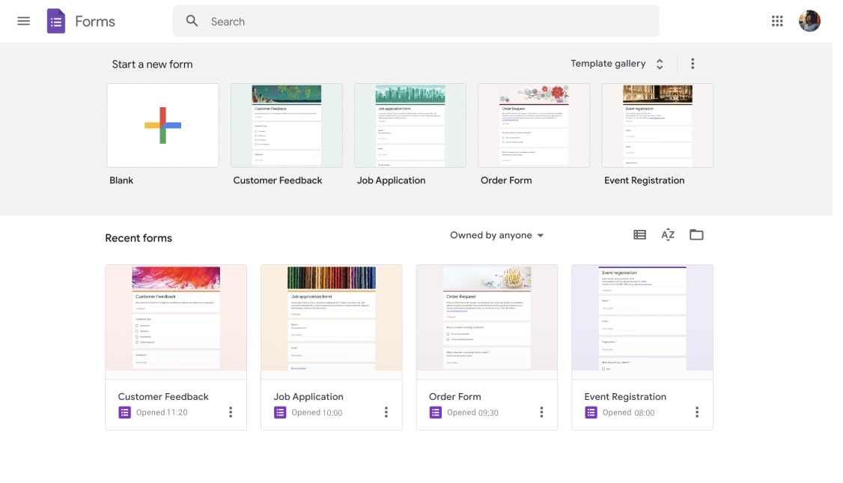Open the hamburger main menu

(x=23, y=21)
